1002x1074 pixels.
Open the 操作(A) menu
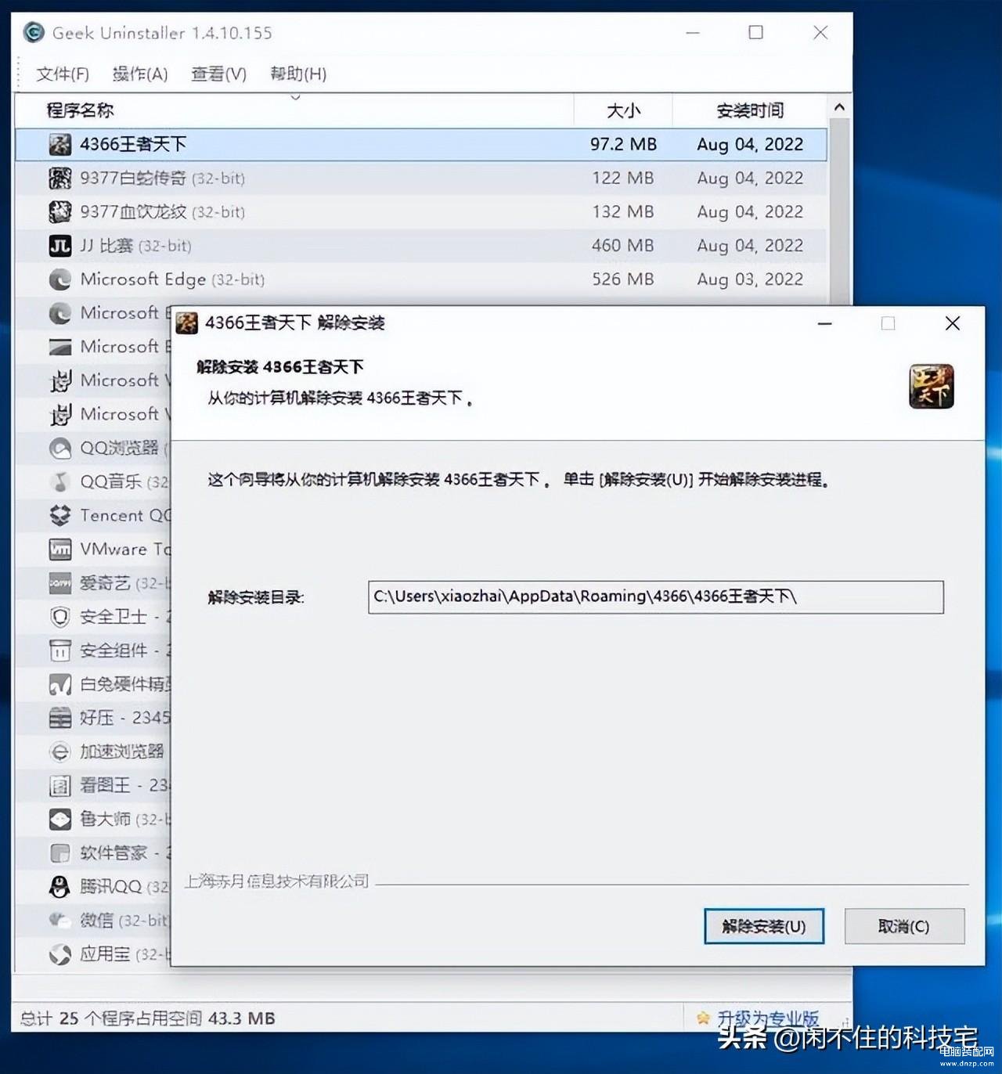point(140,74)
